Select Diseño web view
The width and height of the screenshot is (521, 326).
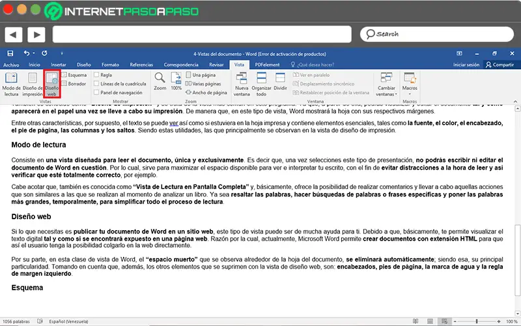point(52,85)
